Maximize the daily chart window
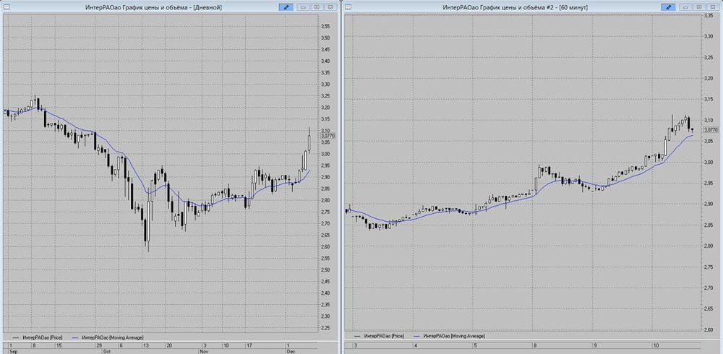The height and width of the screenshot is (354, 723). pos(317,7)
